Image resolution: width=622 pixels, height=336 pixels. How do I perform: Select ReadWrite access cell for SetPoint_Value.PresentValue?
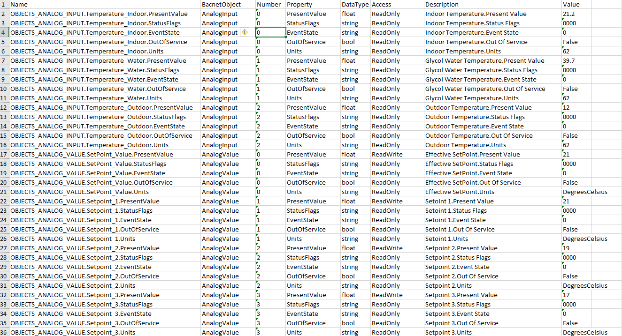(396, 154)
